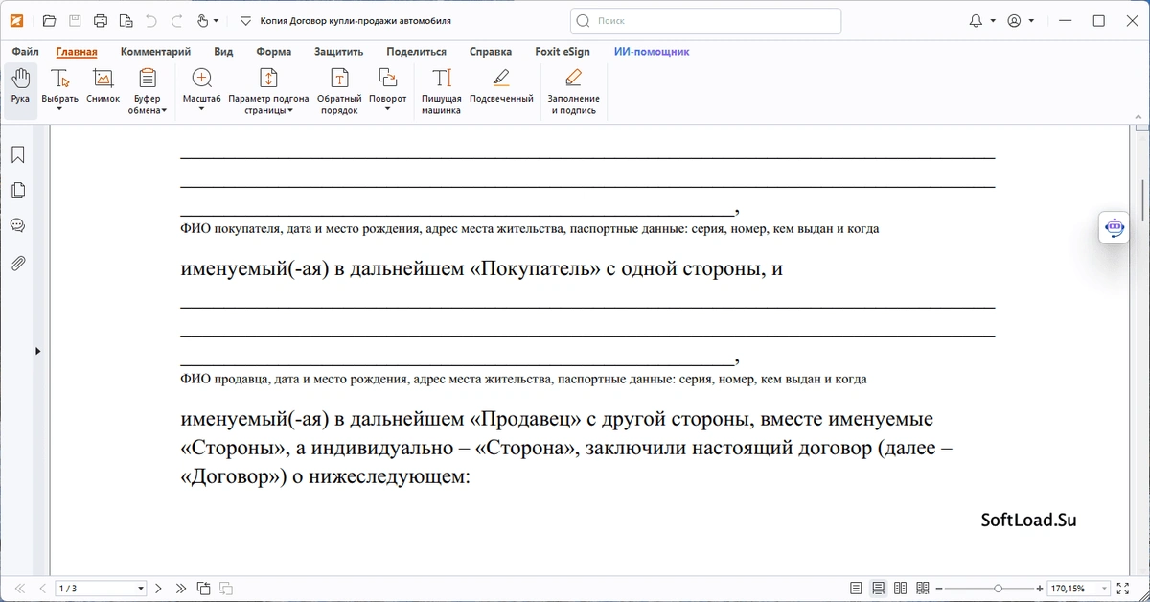Viewport: 1150px width, 602px height.
Task: Open the Pages thumbnails side panel
Action: click(x=17, y=191)
